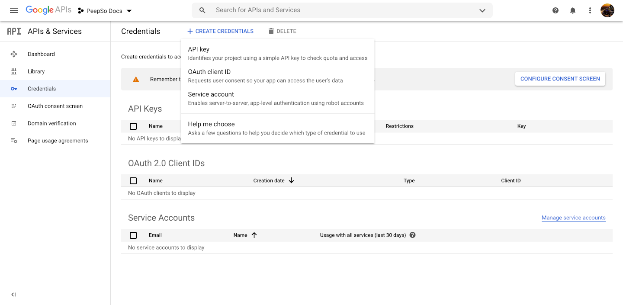Viewport: 623px width, 305px height.
Task: Open the three-dot settings menu
Action: coord(590,10)
